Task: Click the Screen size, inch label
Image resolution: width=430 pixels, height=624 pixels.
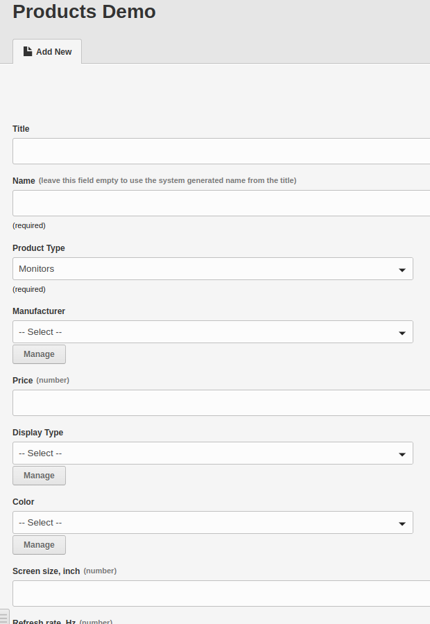Action: [x=46, y=571]
